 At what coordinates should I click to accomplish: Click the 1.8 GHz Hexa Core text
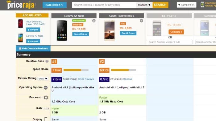tap(111, 102)
